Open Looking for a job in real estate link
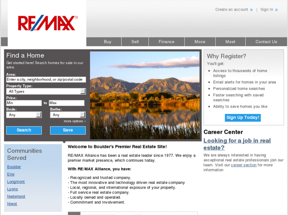Image resolution: width=288 pixels, height=215 pixels. pos(237,144)
